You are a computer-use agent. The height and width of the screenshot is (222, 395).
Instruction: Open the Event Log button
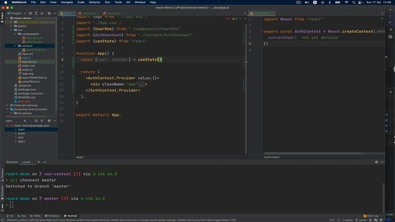coord(371,216)
